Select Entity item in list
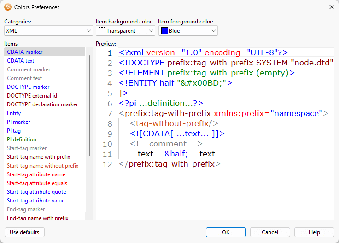This screenshot has width=339, height=243. [45, 113]
